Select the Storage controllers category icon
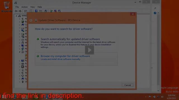 point(23,76)
